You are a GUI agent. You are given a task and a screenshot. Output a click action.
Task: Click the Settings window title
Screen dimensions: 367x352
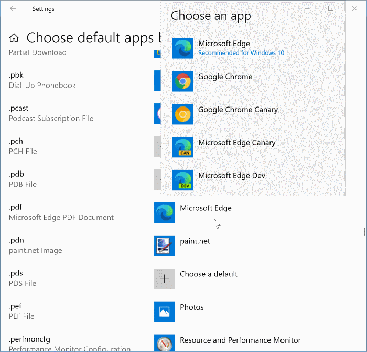44,9
